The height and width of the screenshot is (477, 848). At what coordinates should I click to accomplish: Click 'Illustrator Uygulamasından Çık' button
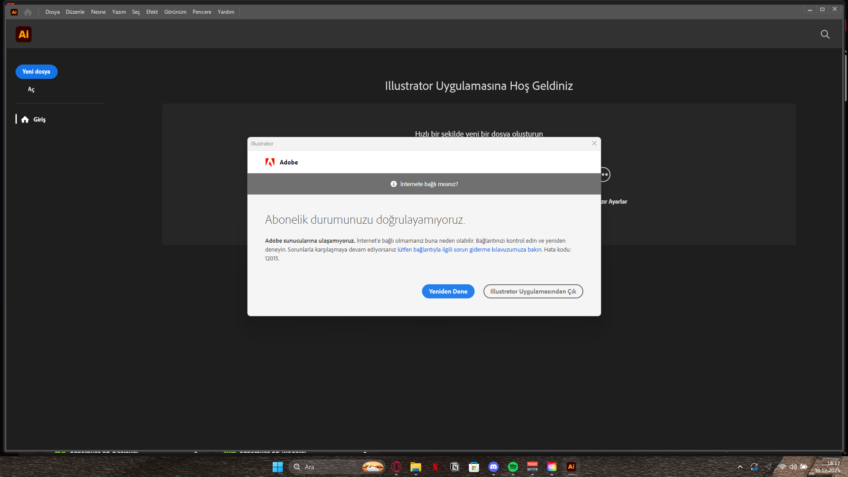pyautogui.click(x=533, y=291)
